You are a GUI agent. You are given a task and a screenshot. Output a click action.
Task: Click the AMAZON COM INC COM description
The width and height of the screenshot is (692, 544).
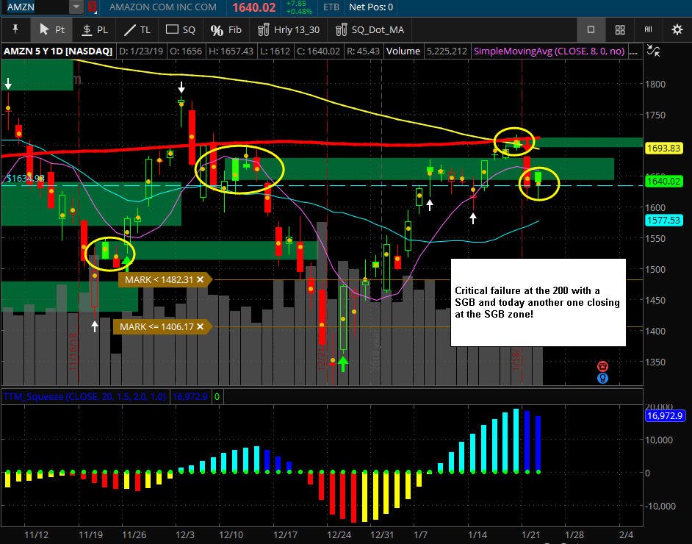pos(163,7)
